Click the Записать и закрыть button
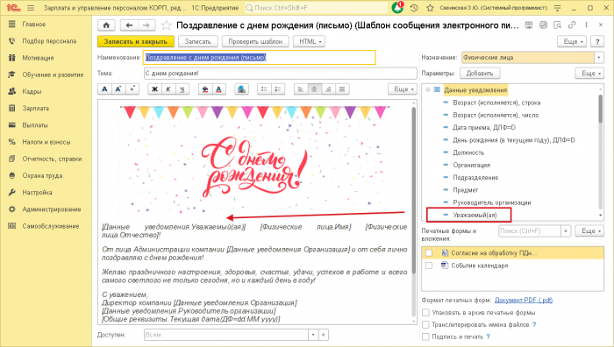 coord(135,41)
